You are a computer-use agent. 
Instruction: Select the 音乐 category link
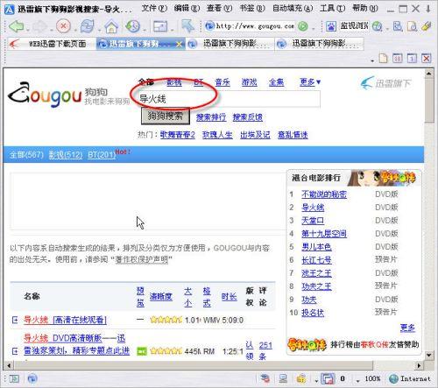tap(223, 82)
